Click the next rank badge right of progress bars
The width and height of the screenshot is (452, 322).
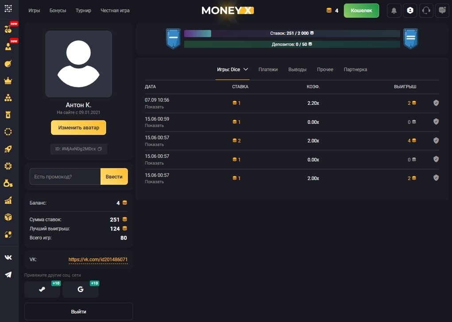click(410, 38)
